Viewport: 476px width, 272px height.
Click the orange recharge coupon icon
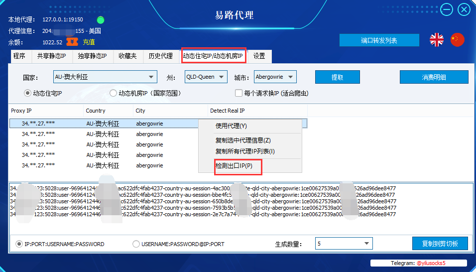[x=72, y=42]
